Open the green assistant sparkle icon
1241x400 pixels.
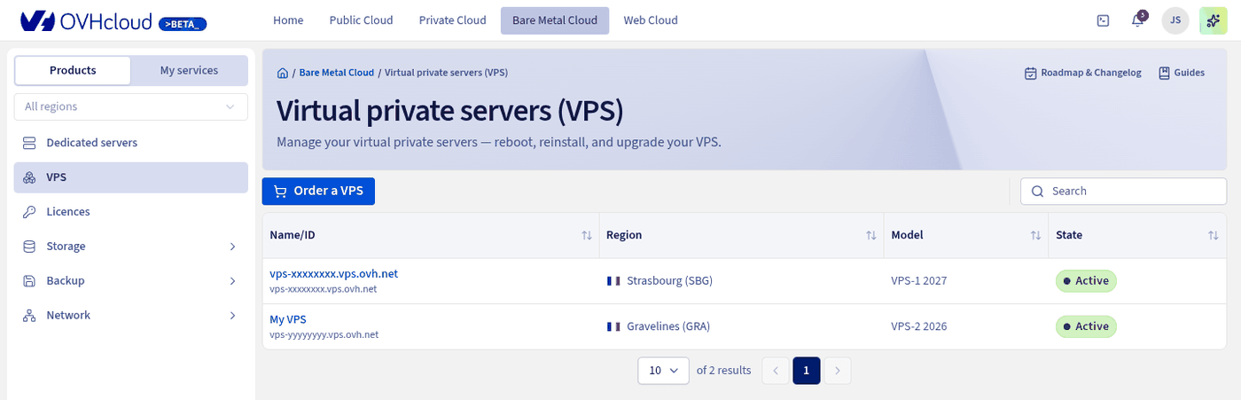point(1214,20)
